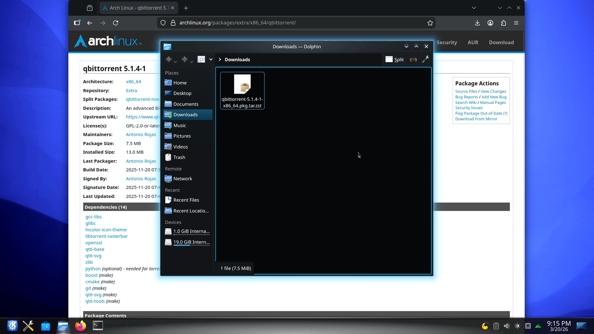Open the libtorrent-rasterbar dependency link
Screen dimensions: 594x334
point(106,236)
